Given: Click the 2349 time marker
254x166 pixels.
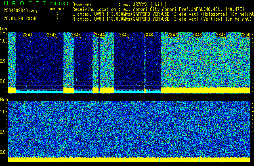Looking at the screenshot, I should click(x=221, y=35).
